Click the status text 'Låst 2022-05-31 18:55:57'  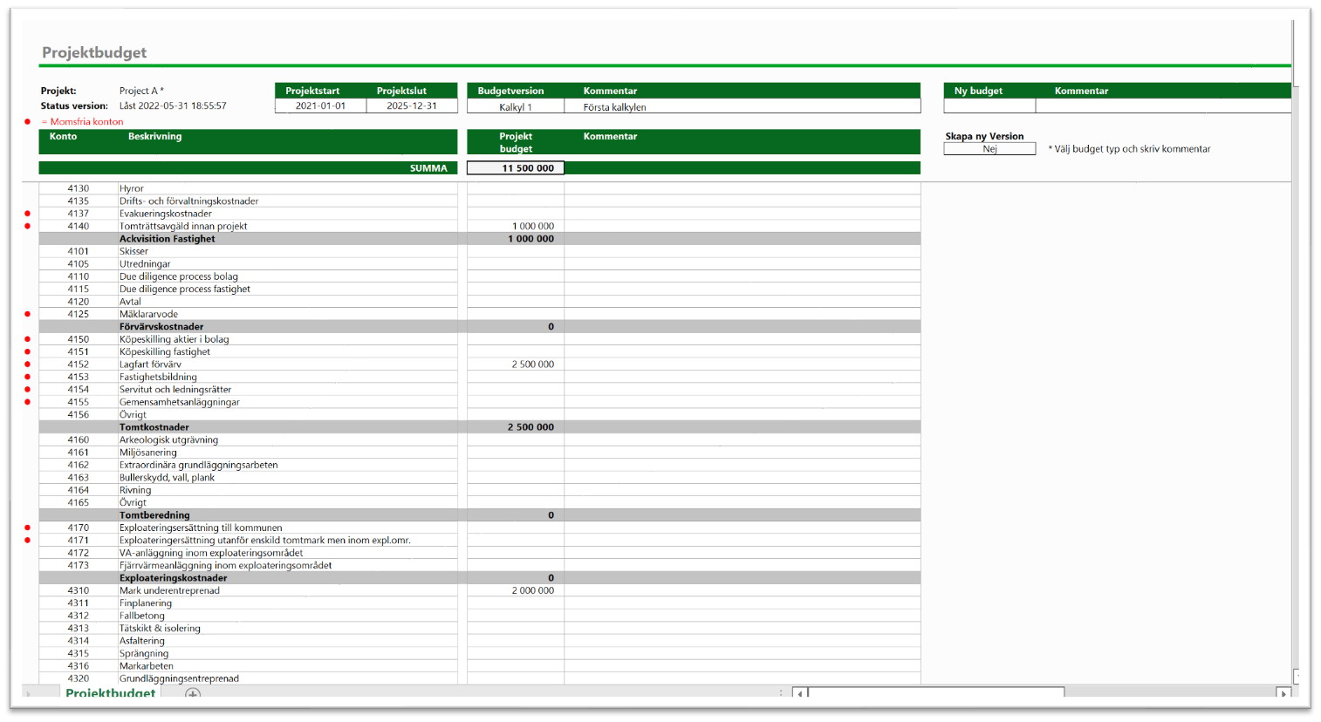[x=173, y=106]
